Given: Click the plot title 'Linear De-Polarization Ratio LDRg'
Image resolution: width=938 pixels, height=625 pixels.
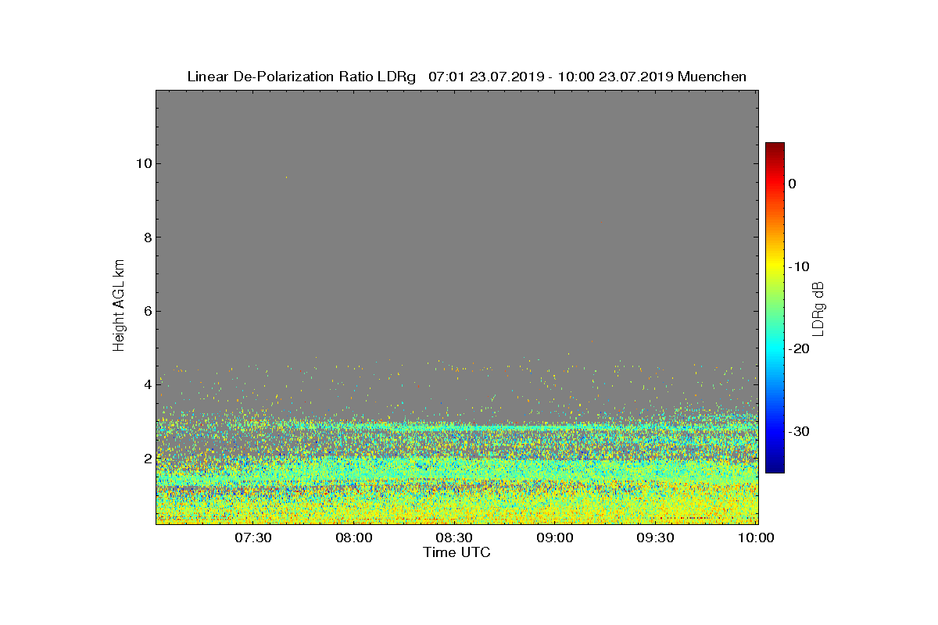Looking at the screenshot, I should [301, 77].
